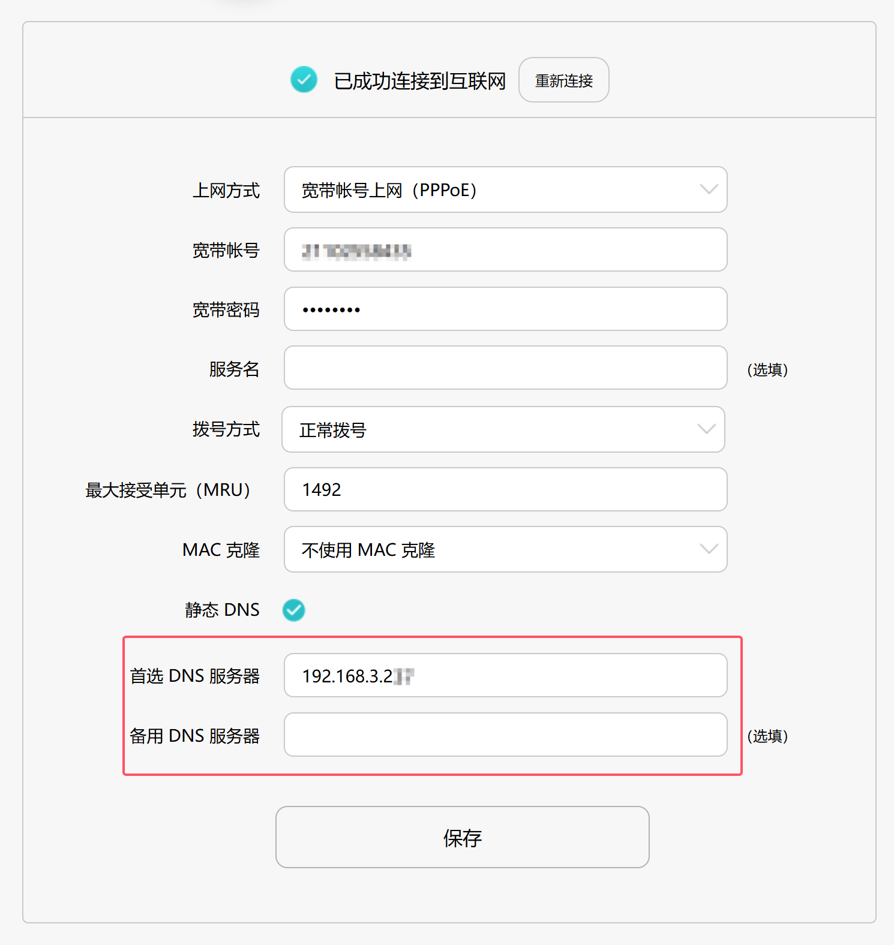Screen dimensions: 894x945
Task: Click into the empty 服务名 field
Action: pyautogui.click(x=504, y=368)
